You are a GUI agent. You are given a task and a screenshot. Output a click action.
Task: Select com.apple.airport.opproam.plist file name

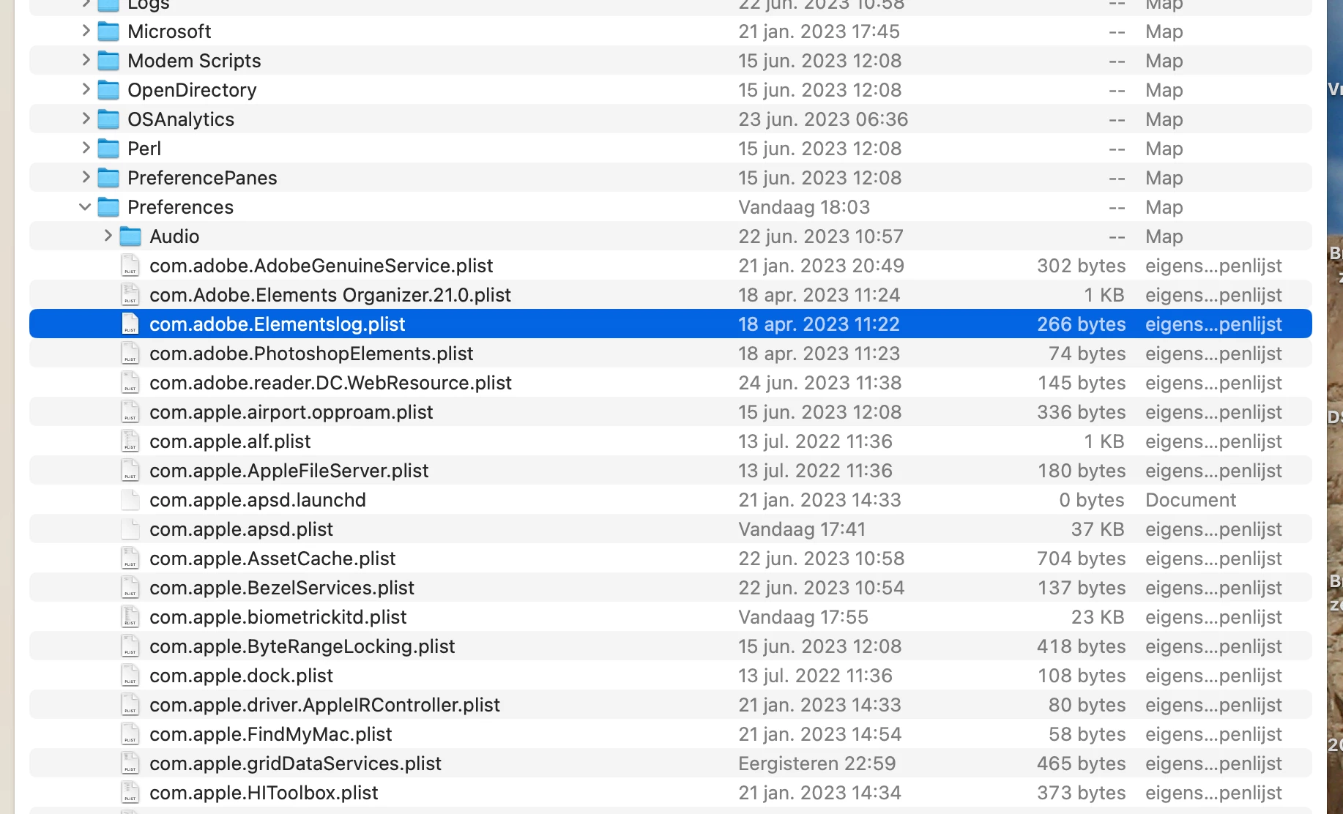pos(291,412)
